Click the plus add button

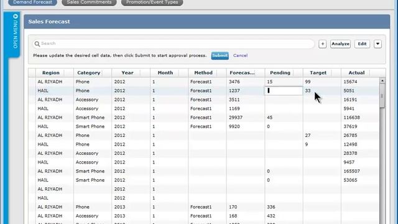click(x=322, y=44)
